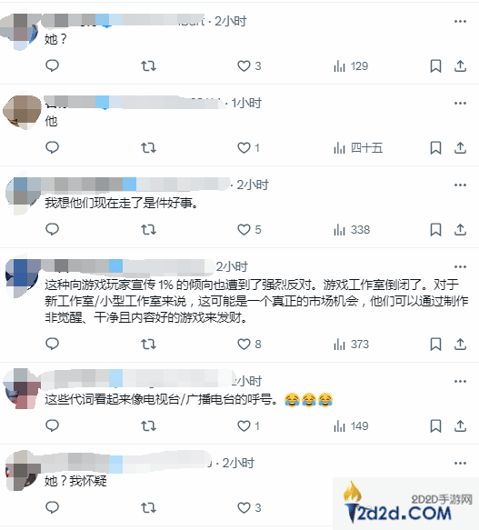
Task: Open more options on '她？我怀疑' comment
Action: [460, 463]
